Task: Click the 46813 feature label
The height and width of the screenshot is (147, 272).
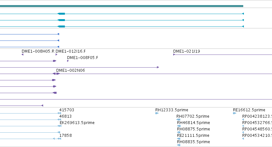Action: [x=66, y=116]
